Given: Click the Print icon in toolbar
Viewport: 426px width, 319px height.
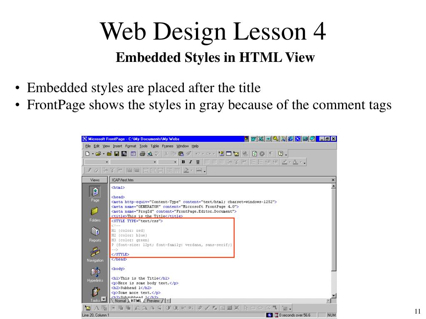Looking at the screenshot, I should click(142, 154).
